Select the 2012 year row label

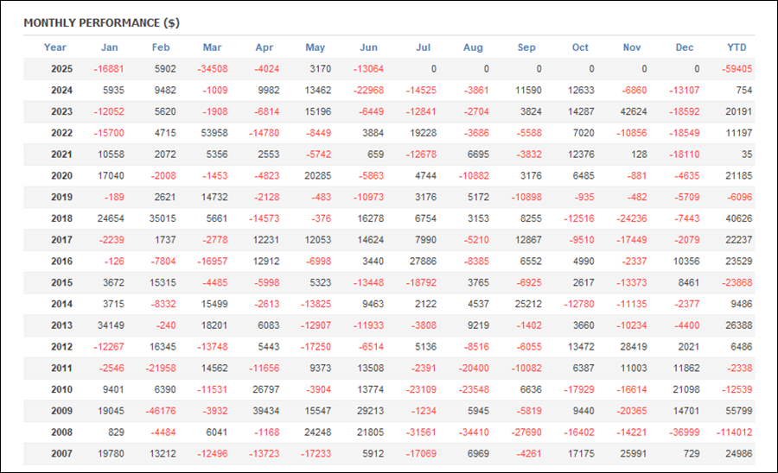tap(61, 346)
